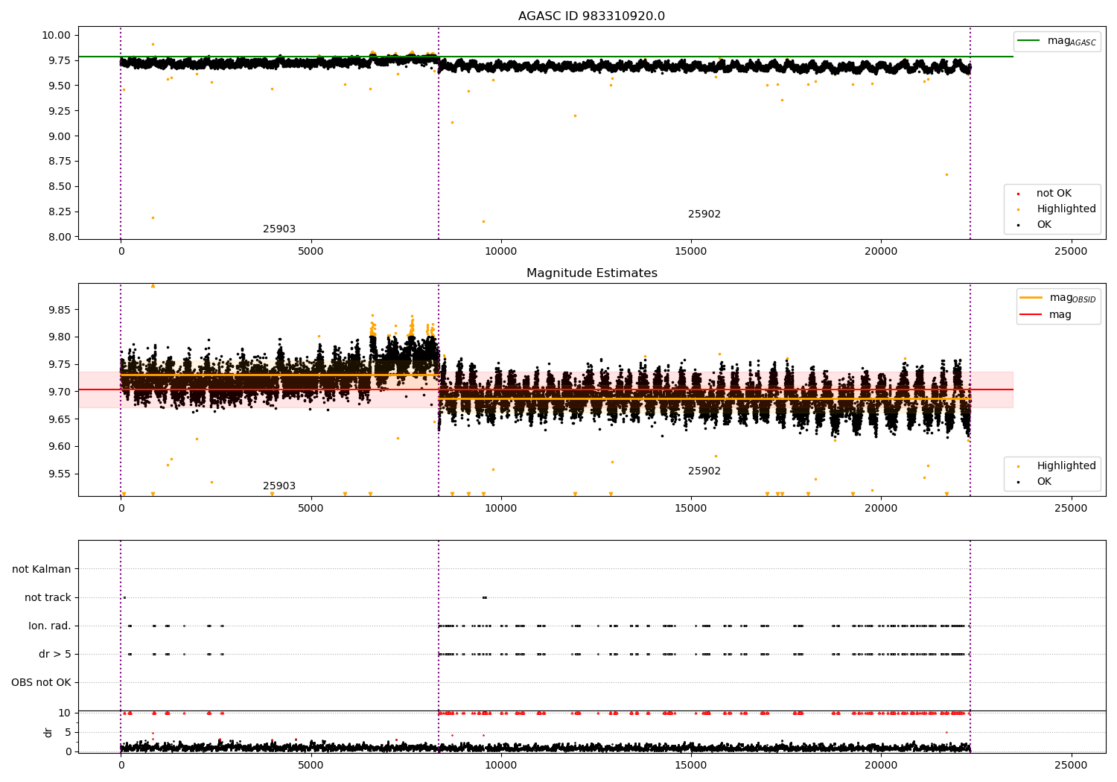Click the 'not track' axis label
Image resolution: width=1117 pixels, height=782 pixels.
(x=48, y=597)
